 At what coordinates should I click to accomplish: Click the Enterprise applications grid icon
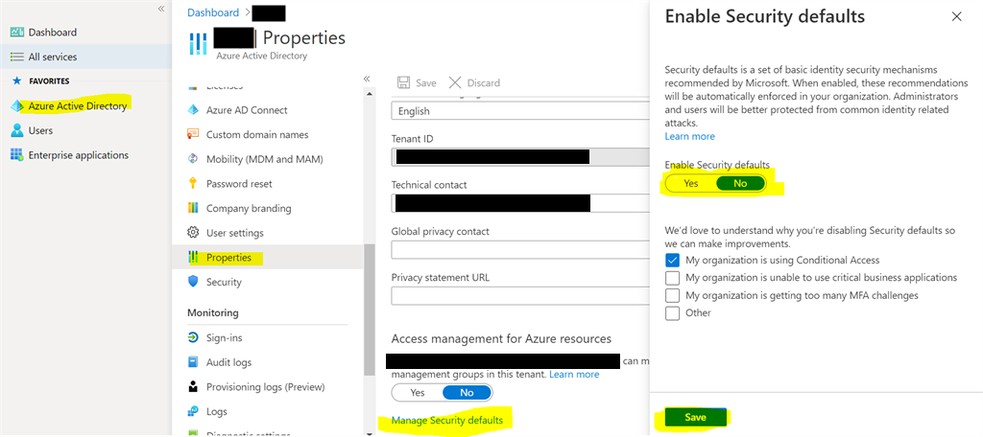[17, 155]
